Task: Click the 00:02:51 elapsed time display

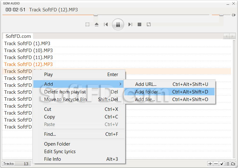Action: pos(16,10)
